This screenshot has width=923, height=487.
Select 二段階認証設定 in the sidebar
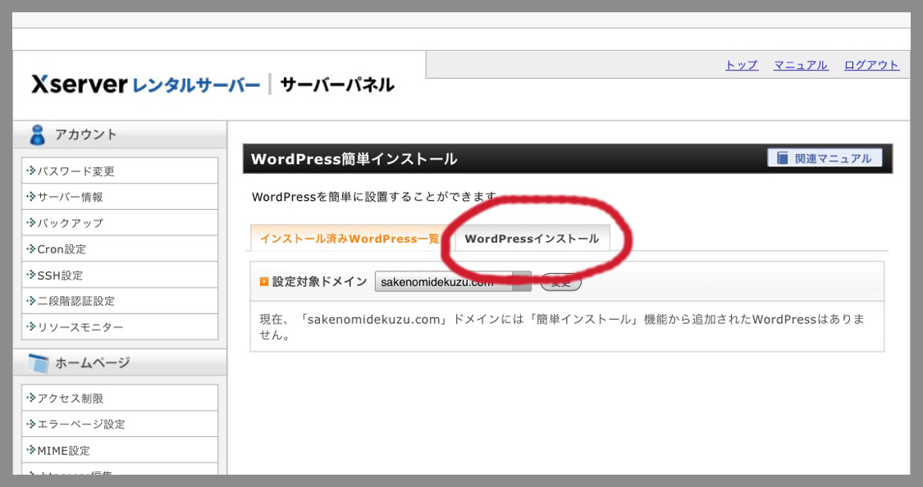pyautogui.click(x=120, y=301)
